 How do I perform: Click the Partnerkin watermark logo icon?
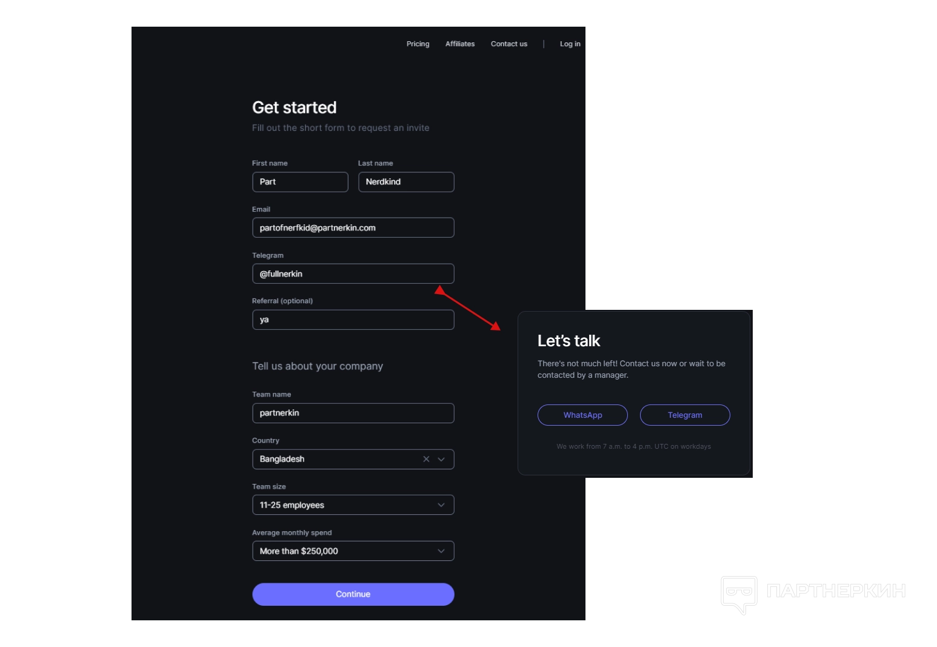click(x=739, y=594)
